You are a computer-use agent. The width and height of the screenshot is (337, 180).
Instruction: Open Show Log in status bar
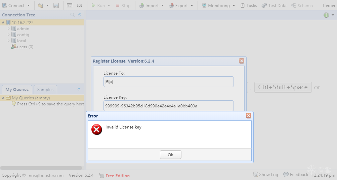tap(265, 174)
